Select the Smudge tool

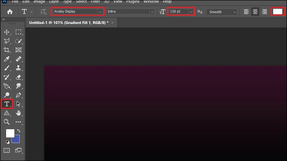(18, 86)
